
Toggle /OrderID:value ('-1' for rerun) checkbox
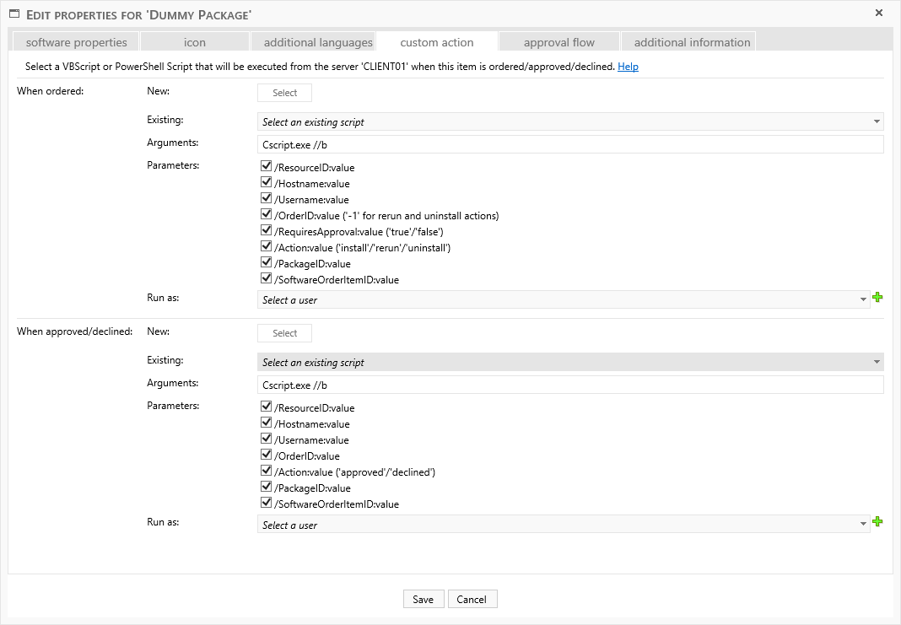[267, 215]
